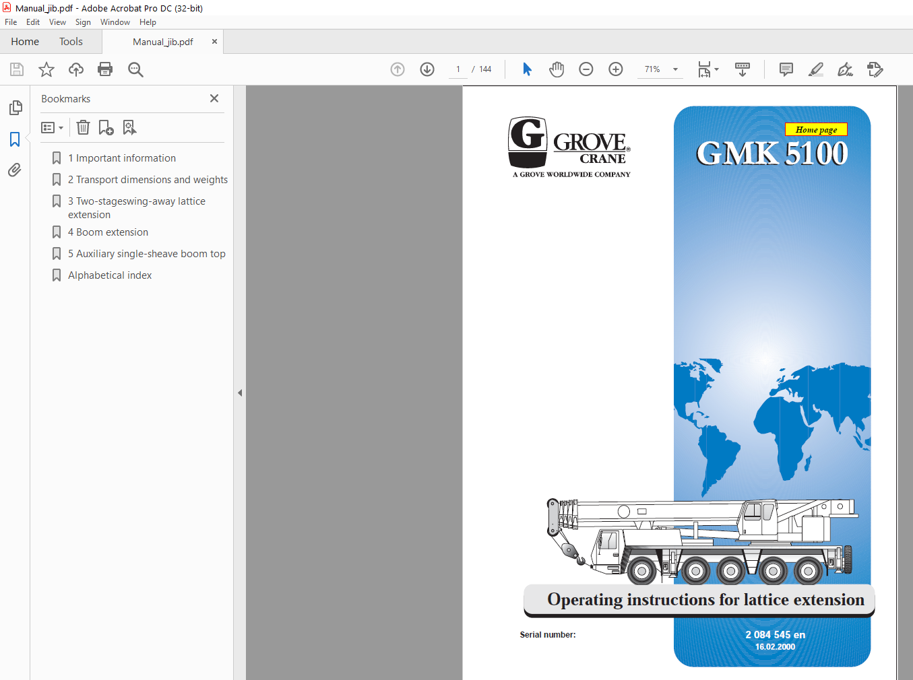
Task: Open the Window menu
Action: pos(115,22)
